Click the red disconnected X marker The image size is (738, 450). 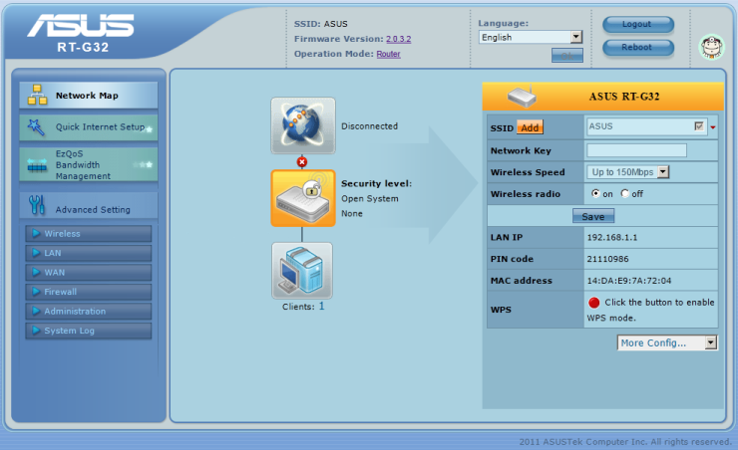pos(302,162)
